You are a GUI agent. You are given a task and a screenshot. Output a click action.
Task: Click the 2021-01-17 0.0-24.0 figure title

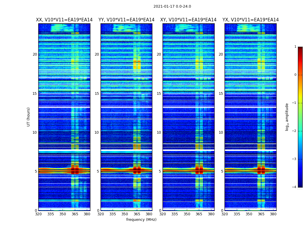click(172, 6)
